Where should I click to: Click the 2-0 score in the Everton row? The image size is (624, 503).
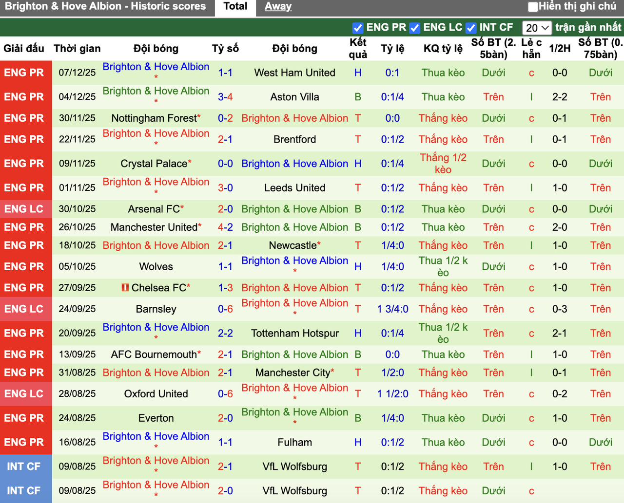click(225, 418)
